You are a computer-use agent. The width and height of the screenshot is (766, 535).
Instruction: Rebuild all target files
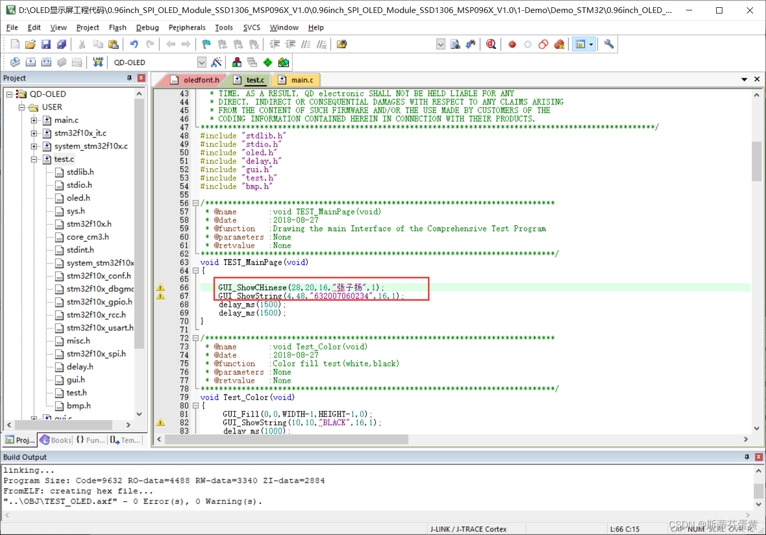pos(46,62)
